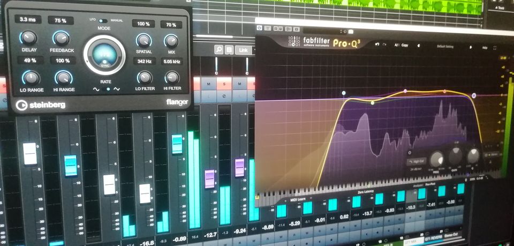Go to next preset arrow in Pro-Q 3
The height and width of the screenshot is (246, 514).
tap(471, 47)
